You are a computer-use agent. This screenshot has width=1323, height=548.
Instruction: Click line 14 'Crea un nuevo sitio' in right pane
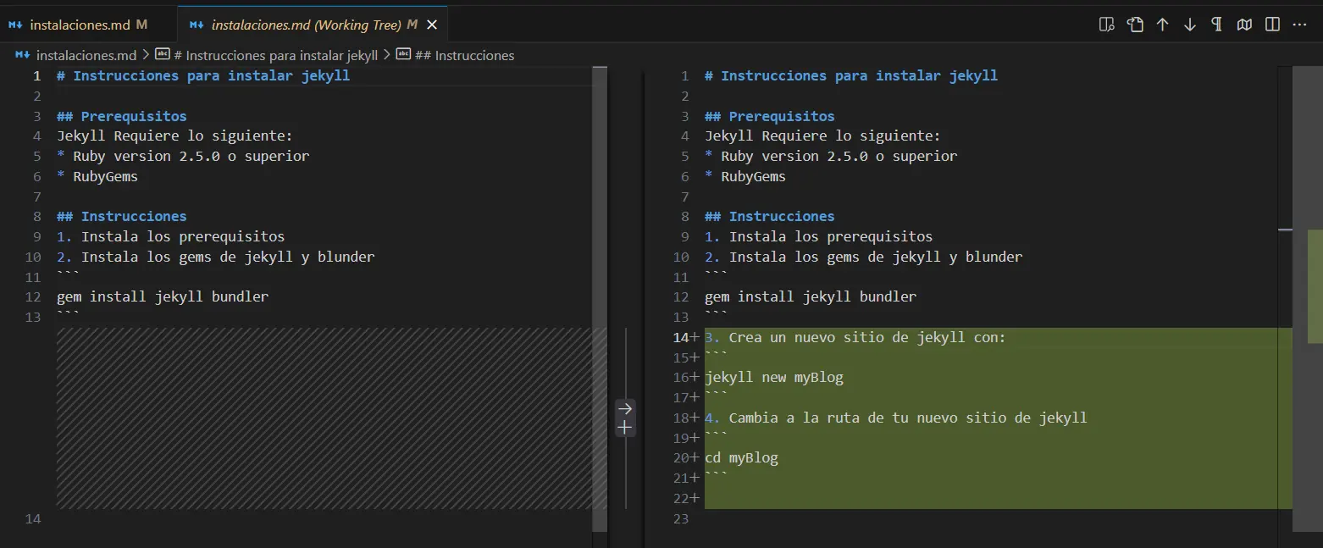coord(855,337)
